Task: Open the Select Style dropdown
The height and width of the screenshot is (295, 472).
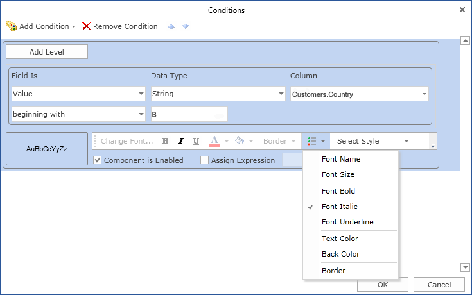Action: 406,141
